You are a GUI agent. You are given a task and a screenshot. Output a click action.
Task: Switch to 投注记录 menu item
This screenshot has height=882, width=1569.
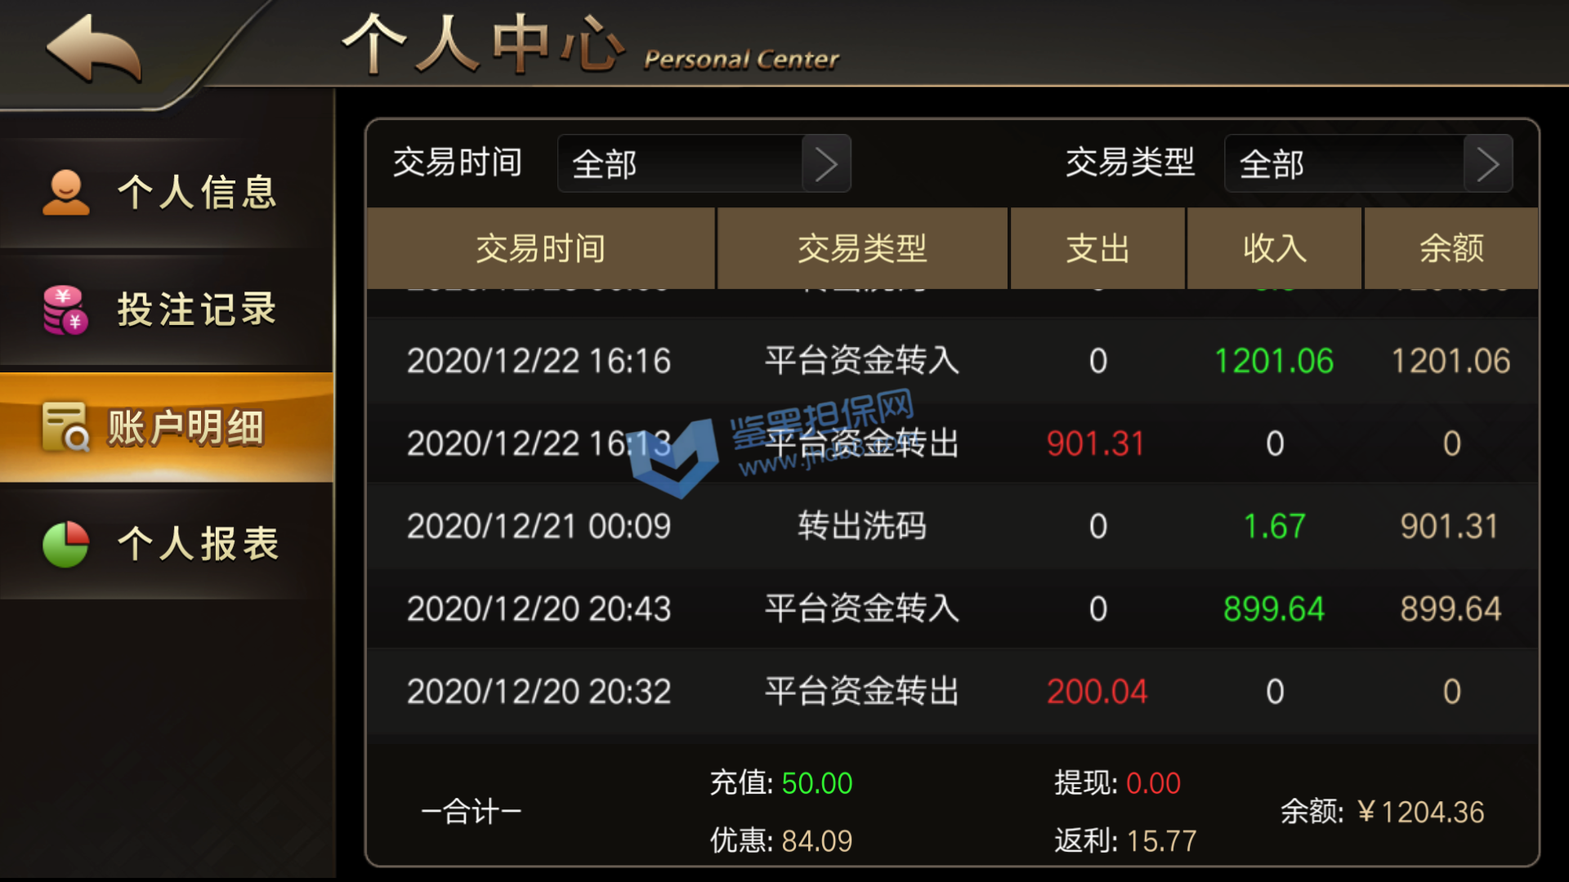coord(167,310)
